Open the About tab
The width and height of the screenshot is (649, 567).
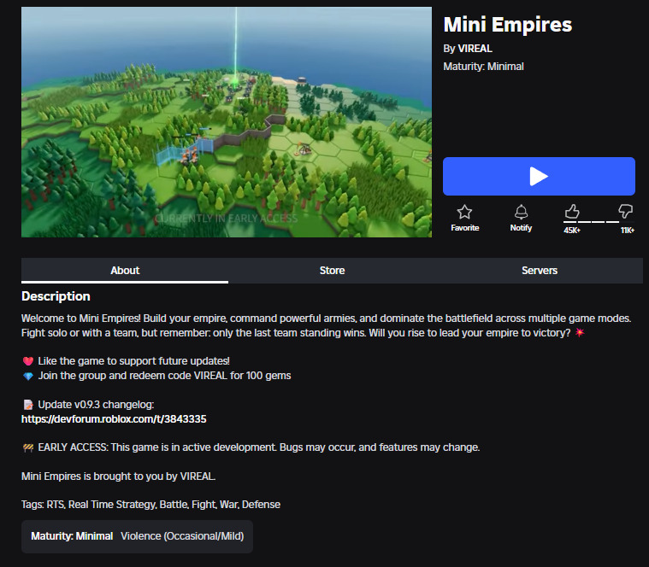pyautogui.click(x=125, y=271)
